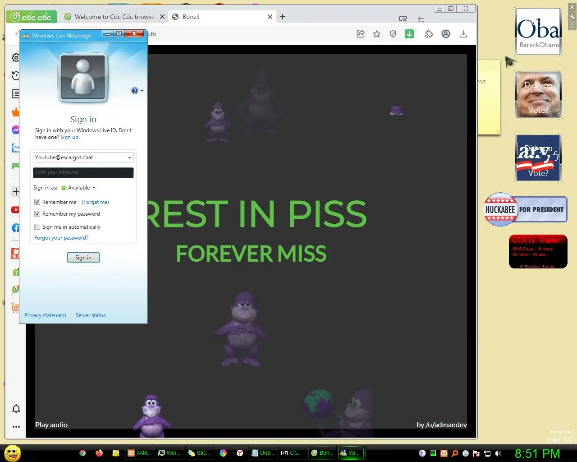
Task: Close the Welcome to Cốc Cốc tab
Action: point(162,17)
